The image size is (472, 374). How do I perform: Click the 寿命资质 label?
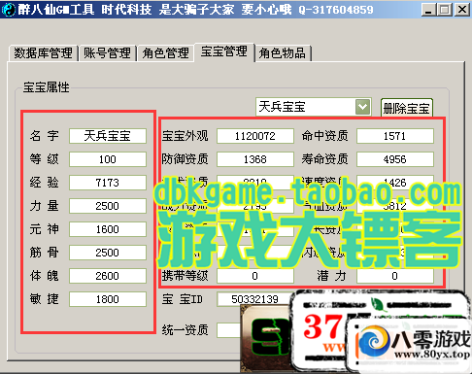(325, 159)
